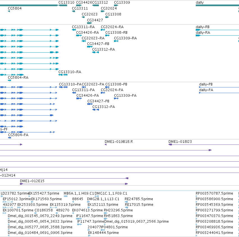Click protein CG32024-PA
Screen dimensions: 239x237
point(112,90)
